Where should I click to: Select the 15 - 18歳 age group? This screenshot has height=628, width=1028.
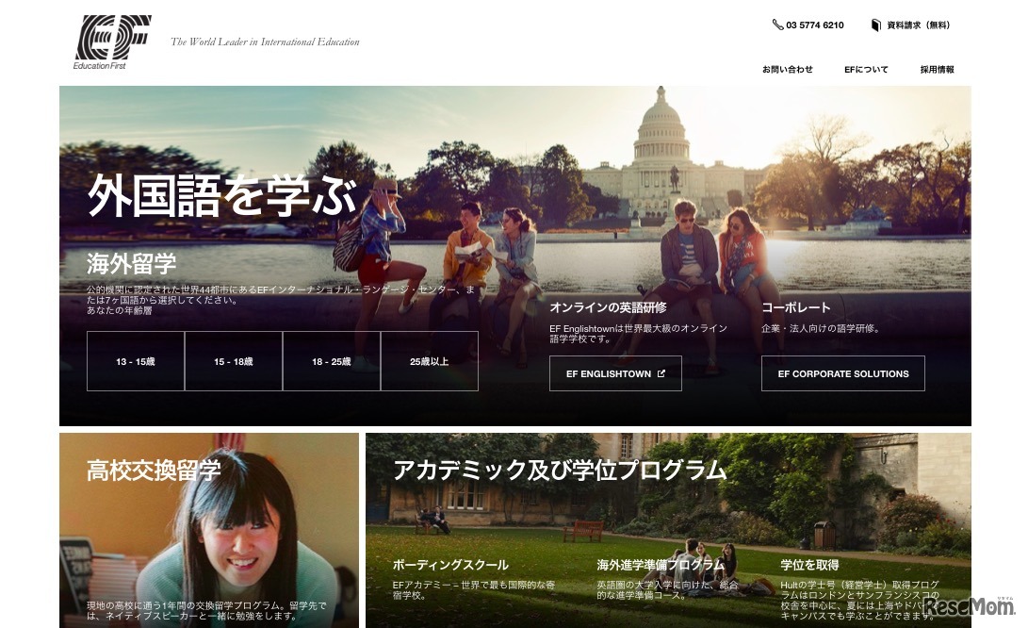tap(234, 361)
